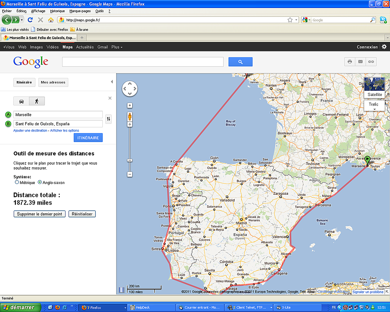The width and height of the screenshot is (390, 312).
Task: Click the show my location button on the map
Action: [x=129, y=106]
